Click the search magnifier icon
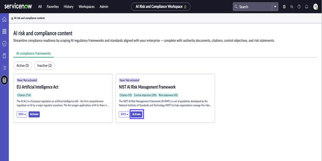This screenshot has height=161, width=322. tap(236, 7)
